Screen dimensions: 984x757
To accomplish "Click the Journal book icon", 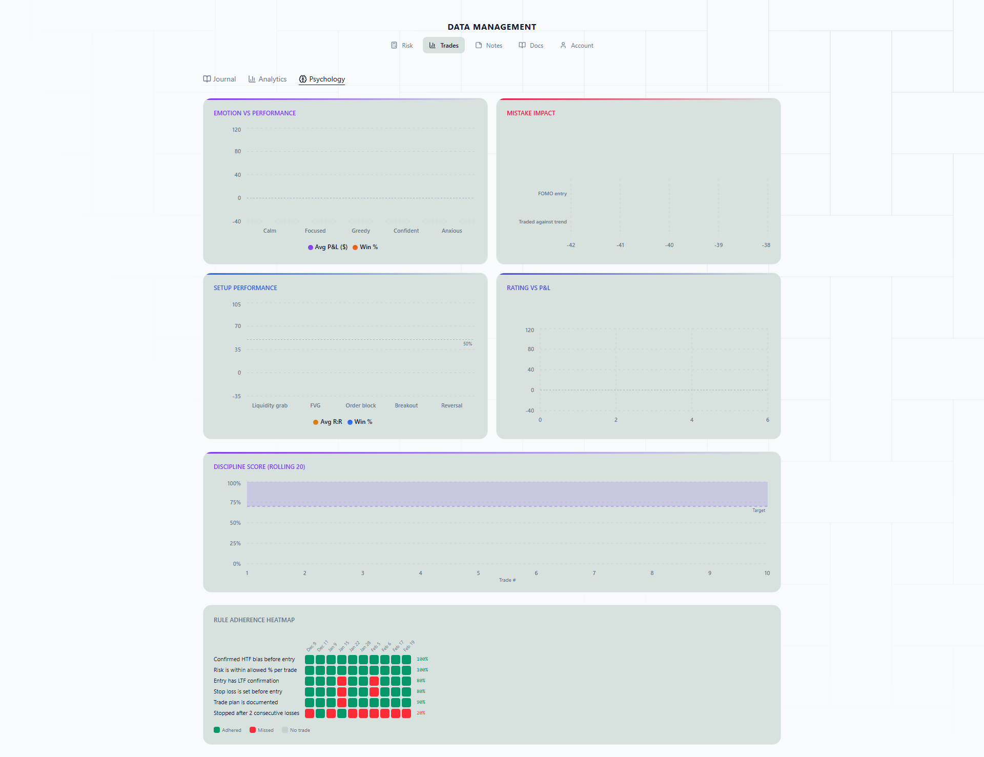I will pos(207,79).
